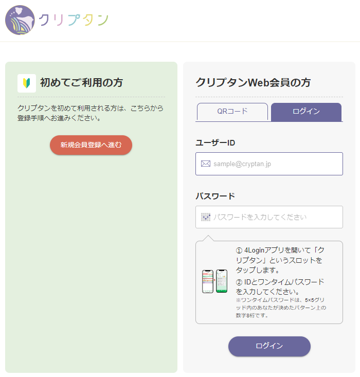Click the first-time user description paragraph

pos(90,113)
